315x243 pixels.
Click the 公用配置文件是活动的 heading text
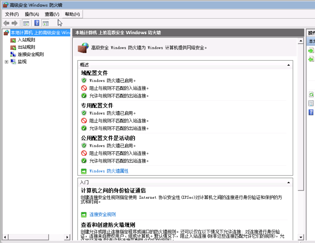(108, 138)
